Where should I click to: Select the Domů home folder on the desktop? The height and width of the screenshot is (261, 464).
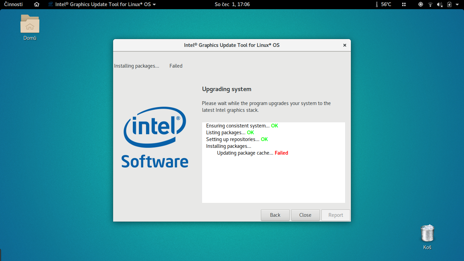point(30,27)
